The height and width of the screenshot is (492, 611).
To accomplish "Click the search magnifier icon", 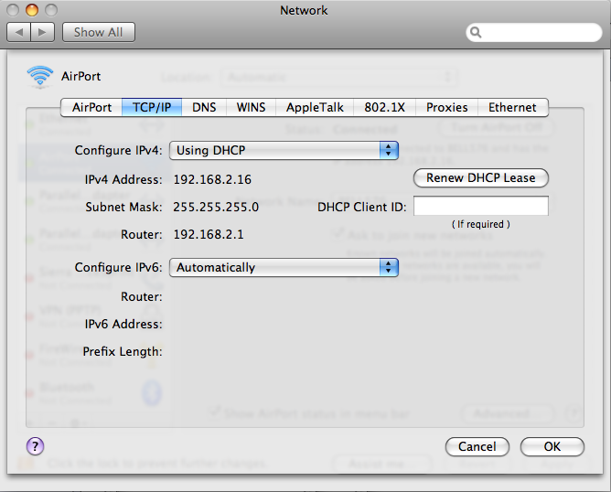I will point(476,32).
